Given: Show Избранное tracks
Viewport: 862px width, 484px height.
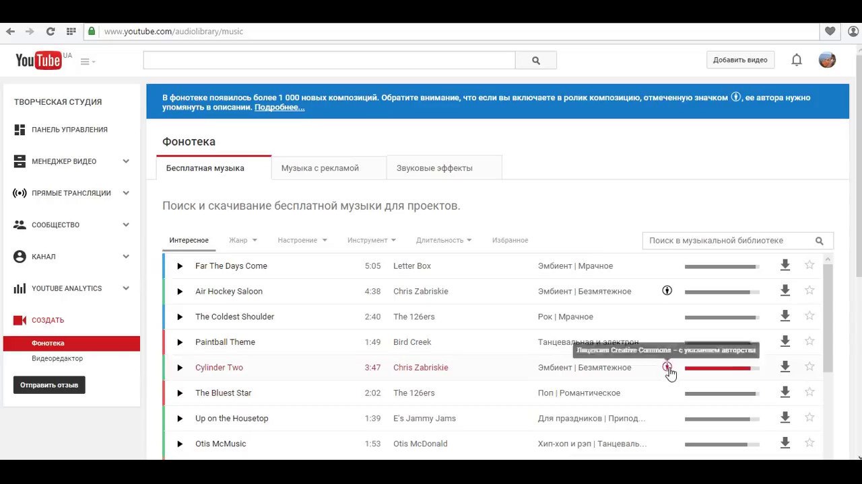Looking at the screenshot, I should 510,240.
